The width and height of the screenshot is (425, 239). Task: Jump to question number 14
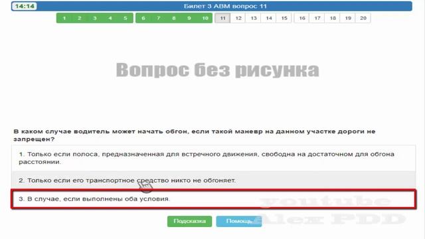click(268, 18)
